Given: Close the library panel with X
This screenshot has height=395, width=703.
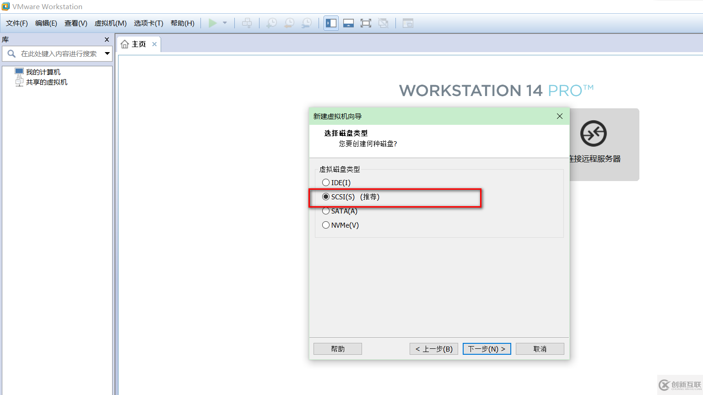Looking at the screenshot, I should [107, 39].
